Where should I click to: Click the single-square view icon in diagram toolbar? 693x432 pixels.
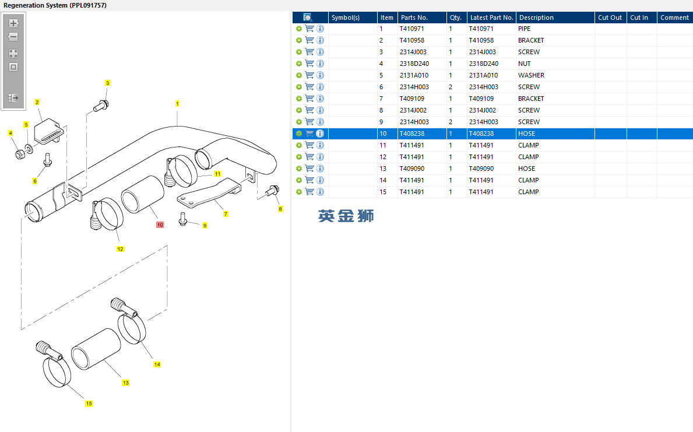pos(13,67)
